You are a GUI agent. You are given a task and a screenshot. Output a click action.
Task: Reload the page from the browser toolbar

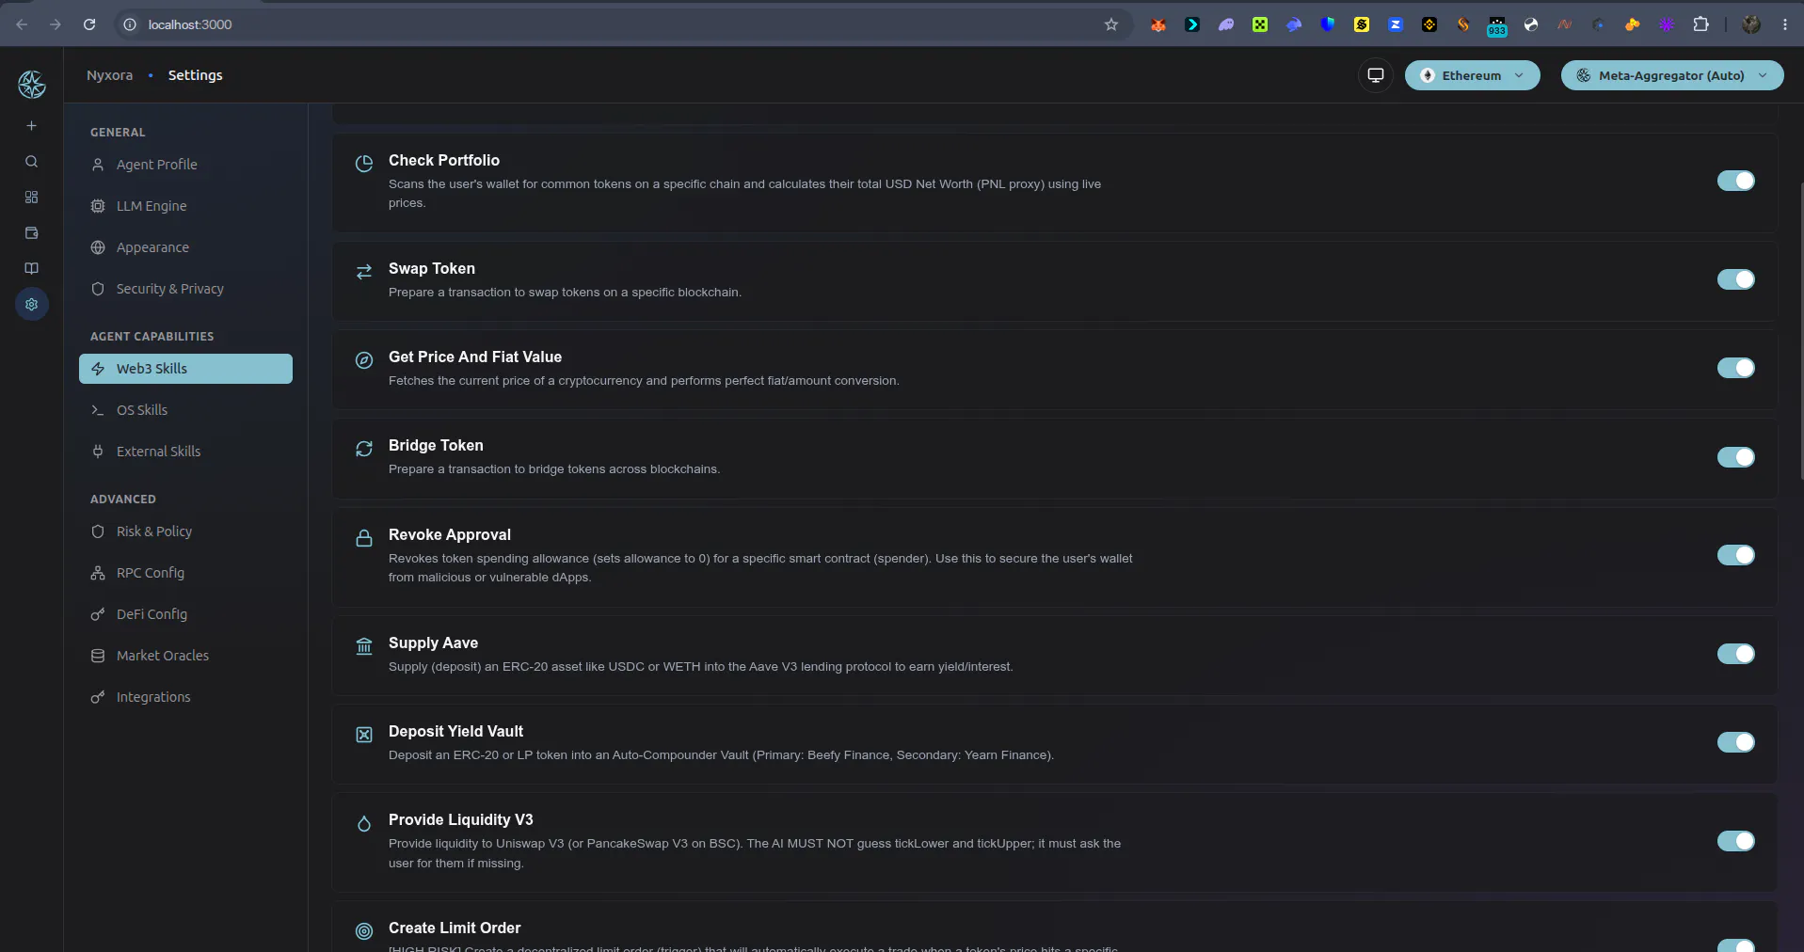pos(89,24)
